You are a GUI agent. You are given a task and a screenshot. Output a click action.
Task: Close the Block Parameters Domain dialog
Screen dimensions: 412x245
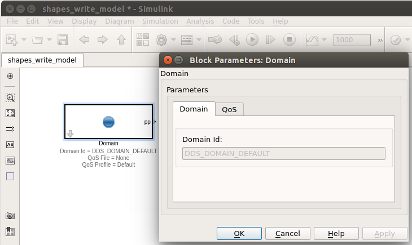(168, 60)
